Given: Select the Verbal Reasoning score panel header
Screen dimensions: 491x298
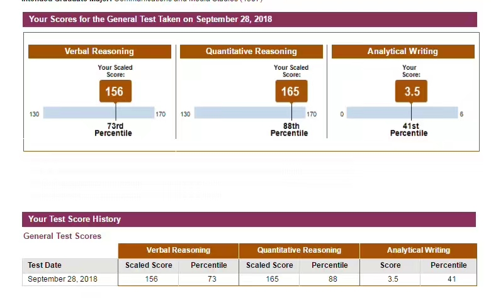Looking at the screenshot, I should (x=99, y=52).
